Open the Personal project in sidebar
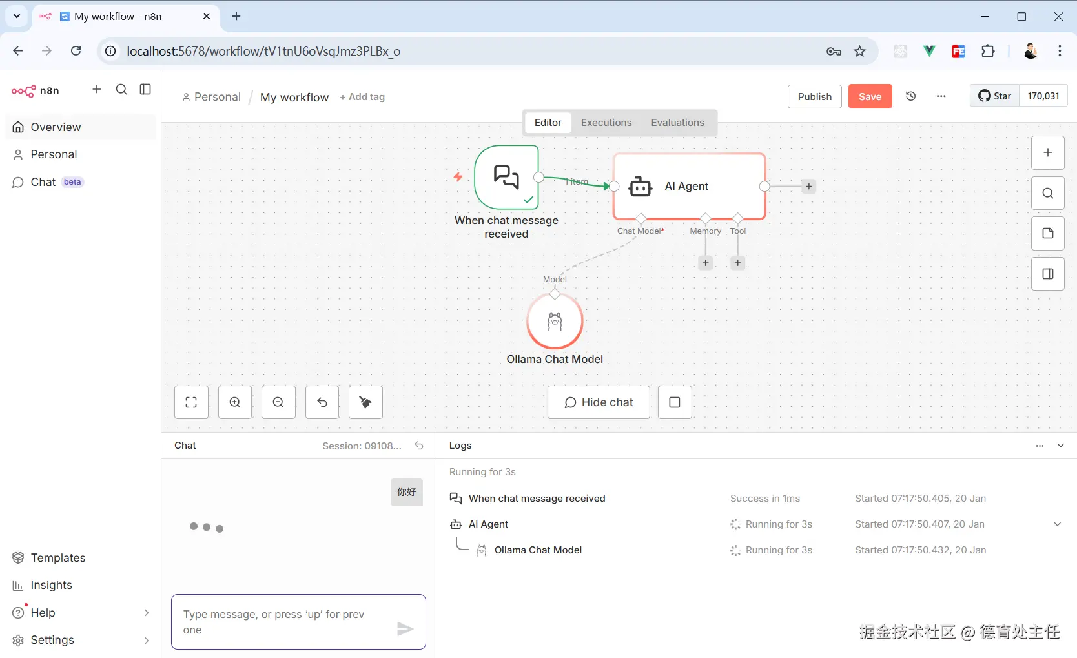Viewport: 1077px width, 658px height. [81, 154]
